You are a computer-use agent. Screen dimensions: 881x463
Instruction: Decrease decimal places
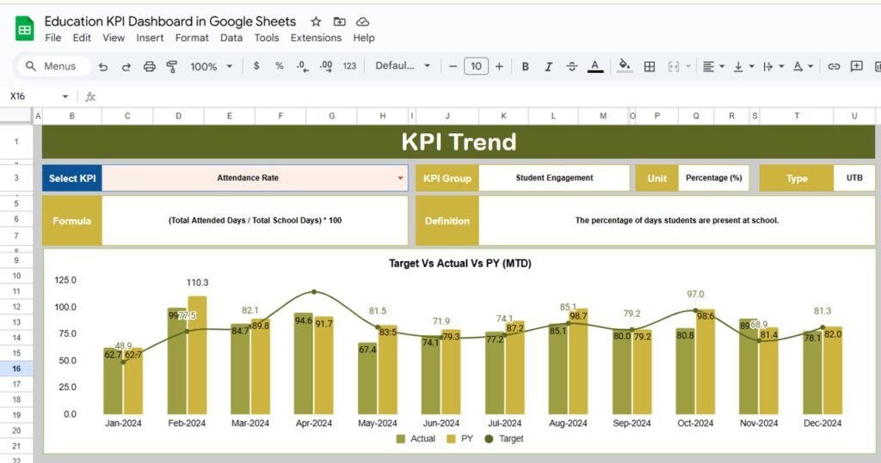pos(302,66)
